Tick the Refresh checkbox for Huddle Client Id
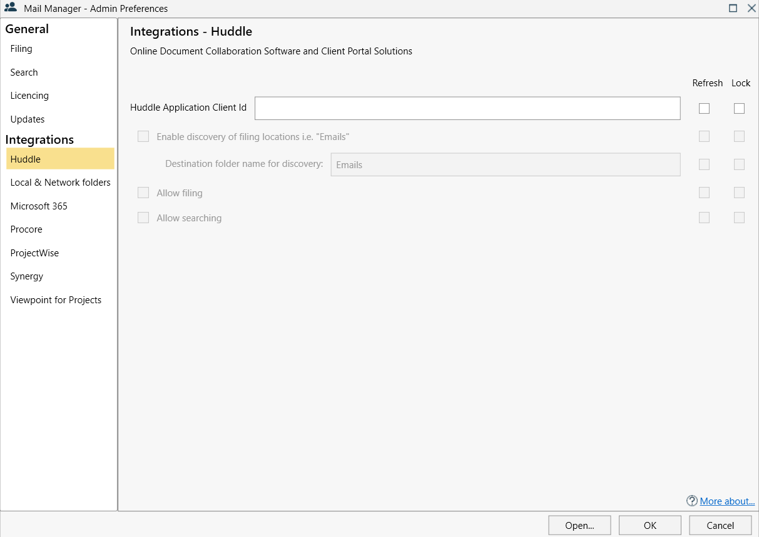 point(705,108)
